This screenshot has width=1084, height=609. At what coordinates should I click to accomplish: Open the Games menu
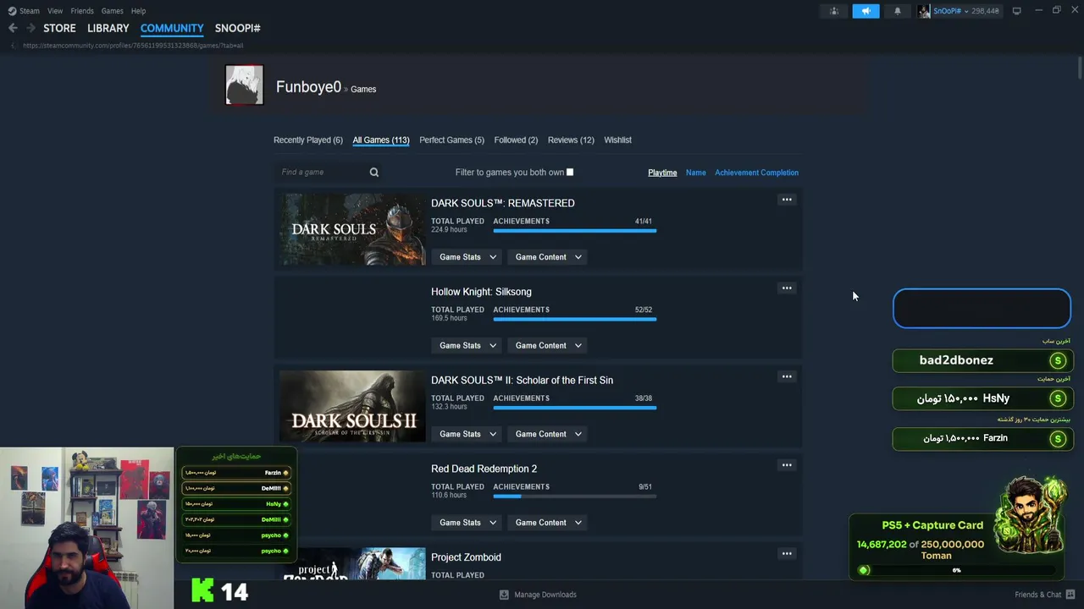112,11
